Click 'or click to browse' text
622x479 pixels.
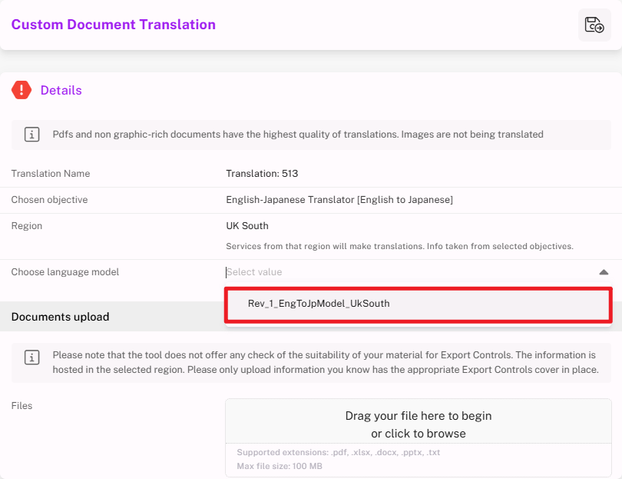418,434
